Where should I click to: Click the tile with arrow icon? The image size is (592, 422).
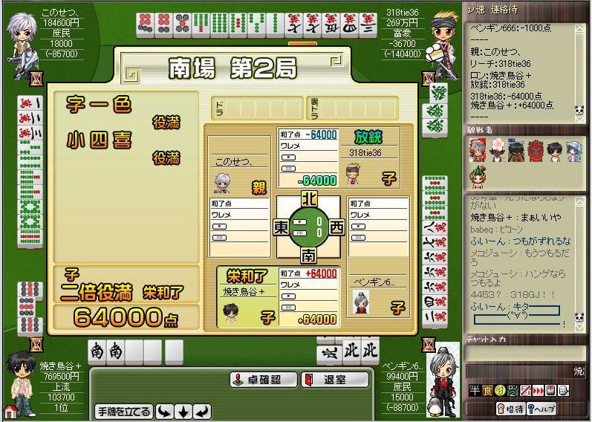[x=563, y=390]
